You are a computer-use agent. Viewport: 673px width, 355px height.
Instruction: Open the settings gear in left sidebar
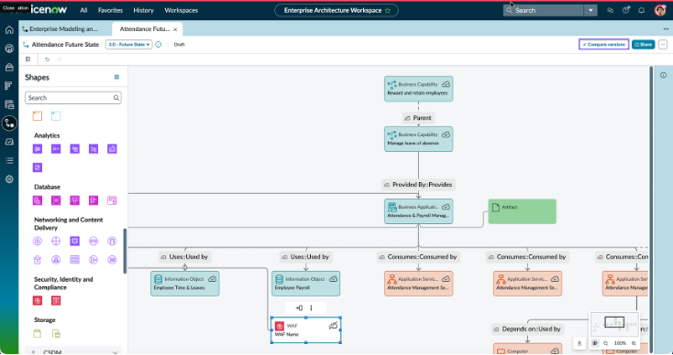(x=9, y=179)
